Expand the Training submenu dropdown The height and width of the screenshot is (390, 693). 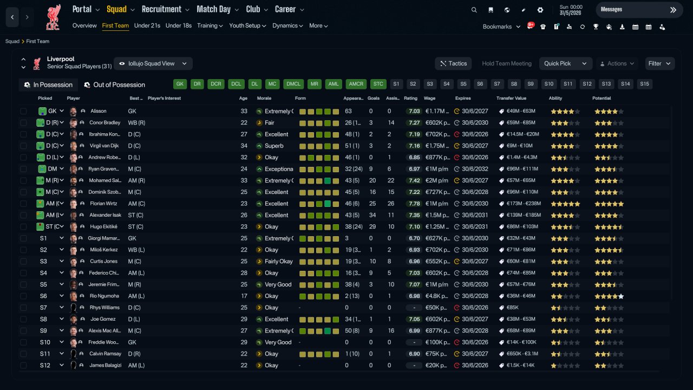(x=210, y=25)
